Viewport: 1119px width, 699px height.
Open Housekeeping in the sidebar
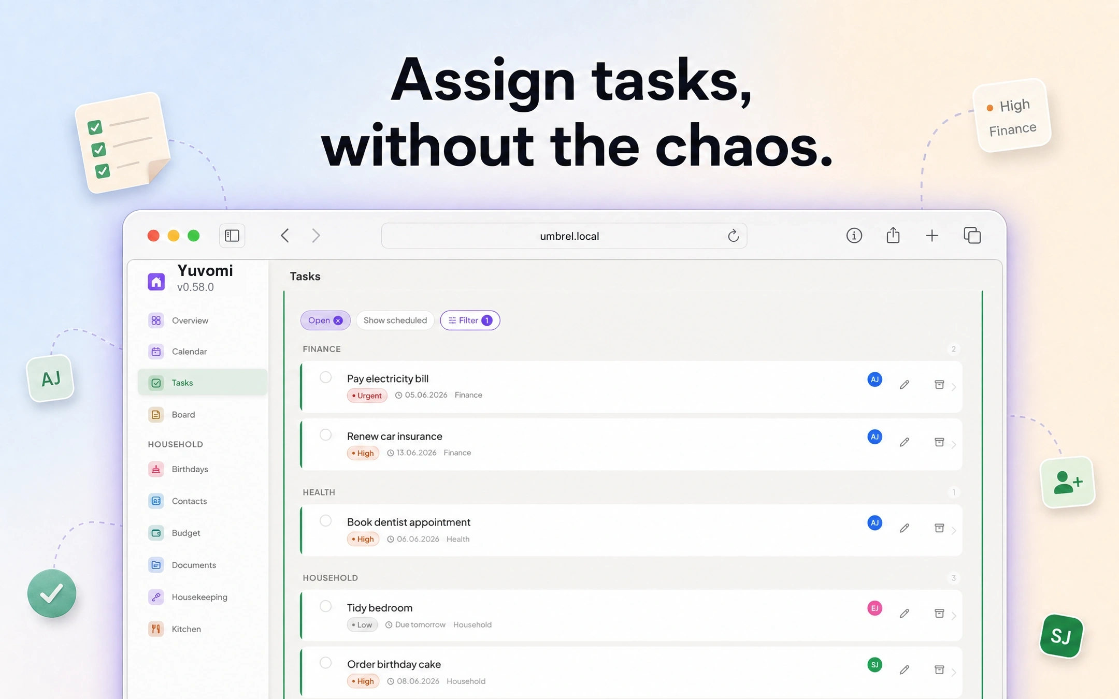tap(203, 597)
